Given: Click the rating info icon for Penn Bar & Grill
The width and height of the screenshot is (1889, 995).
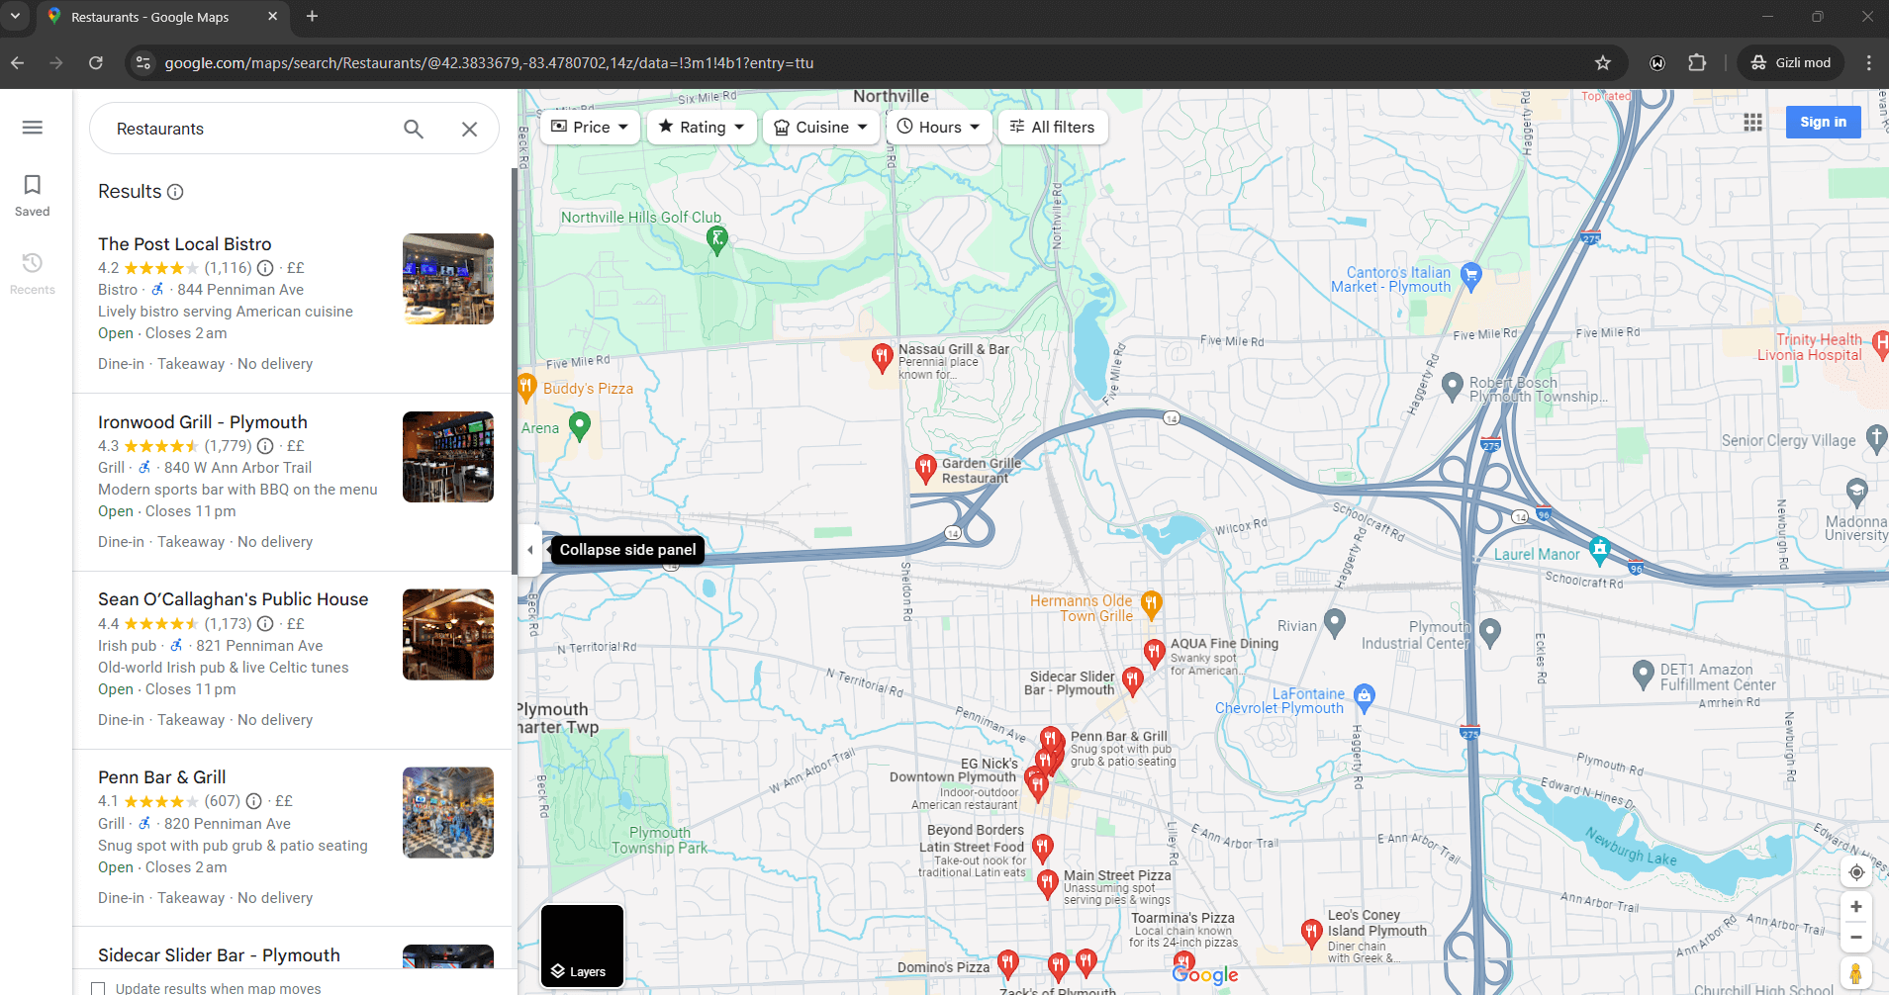Looking at the screenshot, I should (253, 801).
